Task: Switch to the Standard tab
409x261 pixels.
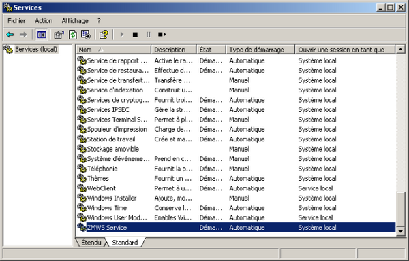Action: click(125, 242)
